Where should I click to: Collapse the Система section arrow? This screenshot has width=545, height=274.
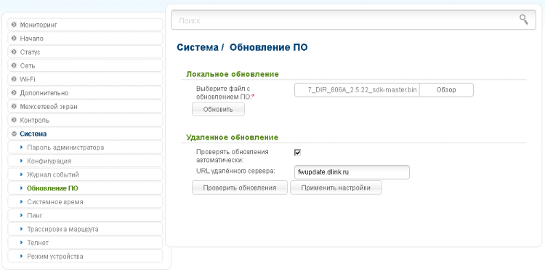click(14, 134)
